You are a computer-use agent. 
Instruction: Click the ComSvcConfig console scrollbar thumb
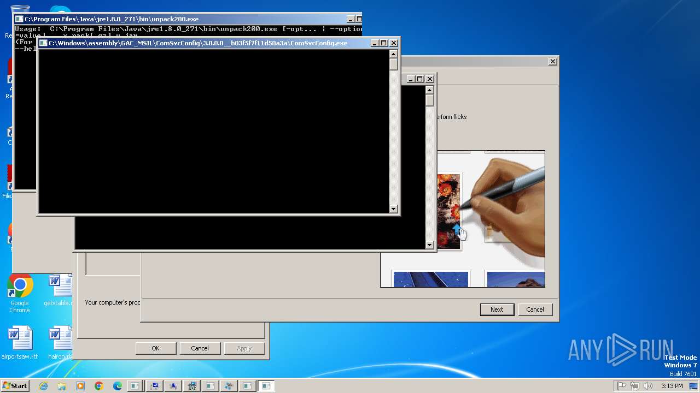point(393,64)
